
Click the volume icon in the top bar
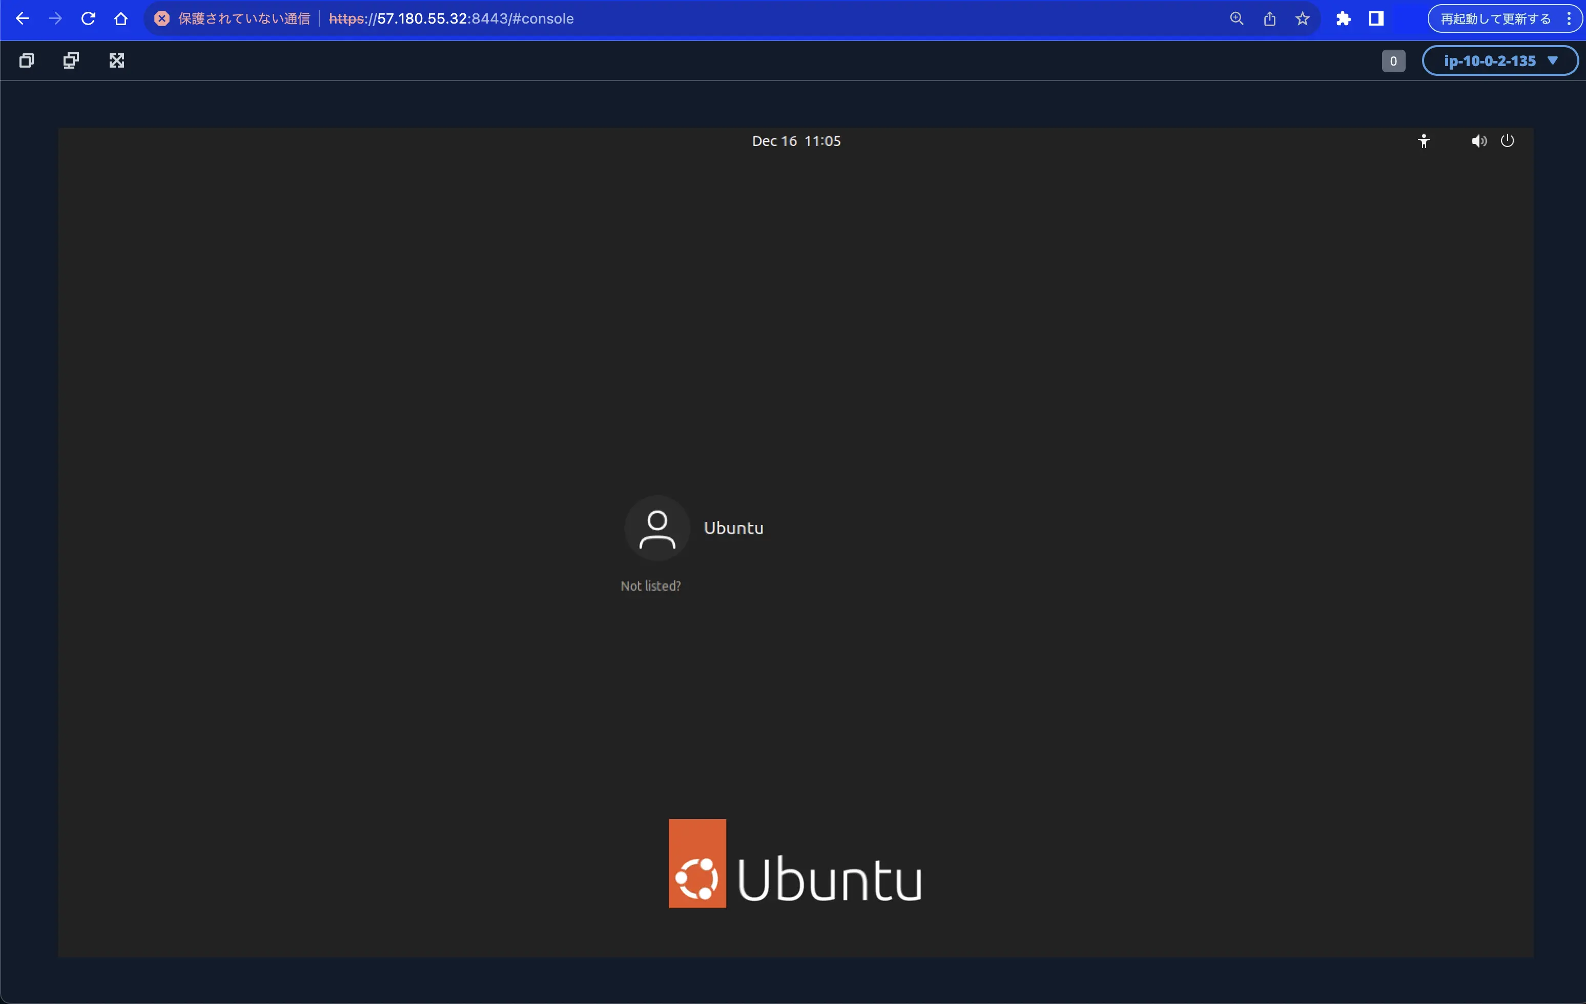coord(1478,140)
